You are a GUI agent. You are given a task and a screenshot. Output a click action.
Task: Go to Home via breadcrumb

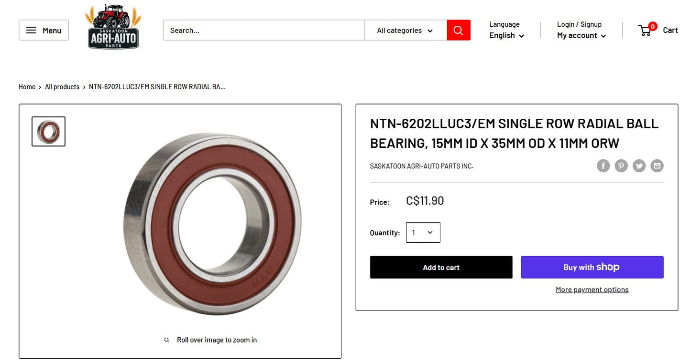click(27, 86)
